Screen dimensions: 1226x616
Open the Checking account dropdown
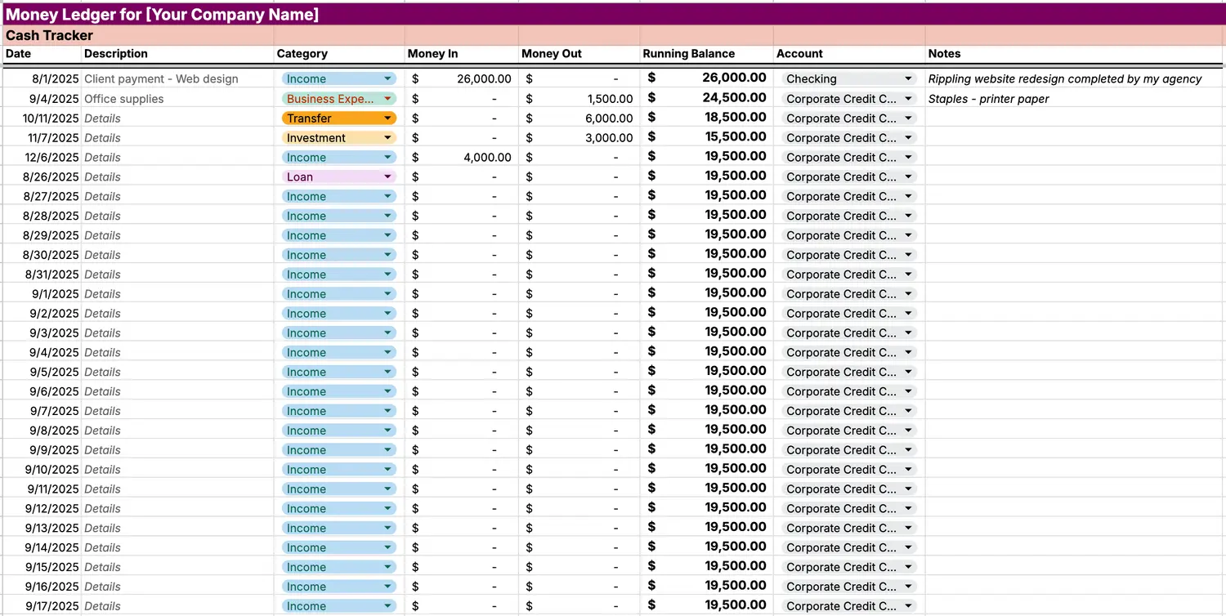pos(849,79)
